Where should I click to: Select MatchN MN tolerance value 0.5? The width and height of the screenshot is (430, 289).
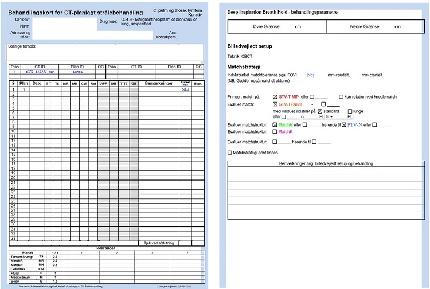tap(55, 265)
